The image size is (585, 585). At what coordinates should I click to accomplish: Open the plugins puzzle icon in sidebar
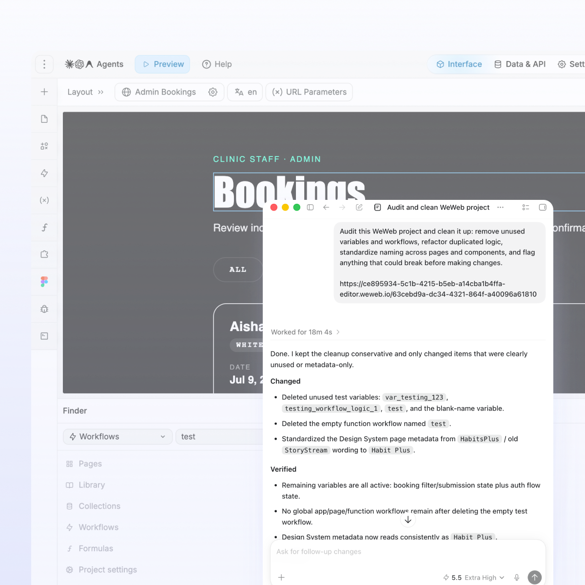[x=44, y=254]
